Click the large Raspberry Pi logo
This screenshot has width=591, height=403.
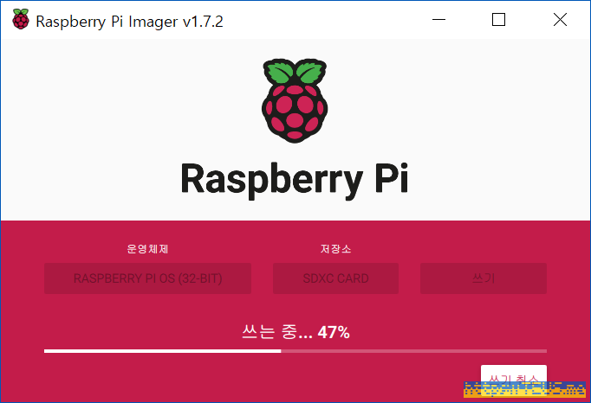tap(295, 100)
